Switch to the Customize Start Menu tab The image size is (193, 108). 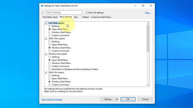(x=101, y=17)
